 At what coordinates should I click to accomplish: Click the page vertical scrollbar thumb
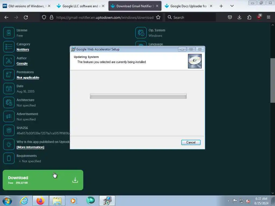[x=273, y=80]
